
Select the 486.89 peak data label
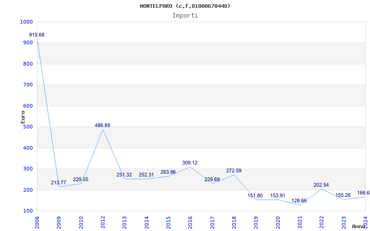102,125
